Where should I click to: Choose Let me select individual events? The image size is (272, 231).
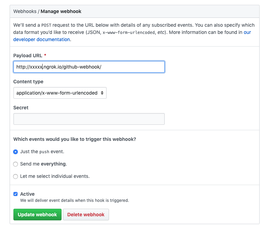pos(15,177)
